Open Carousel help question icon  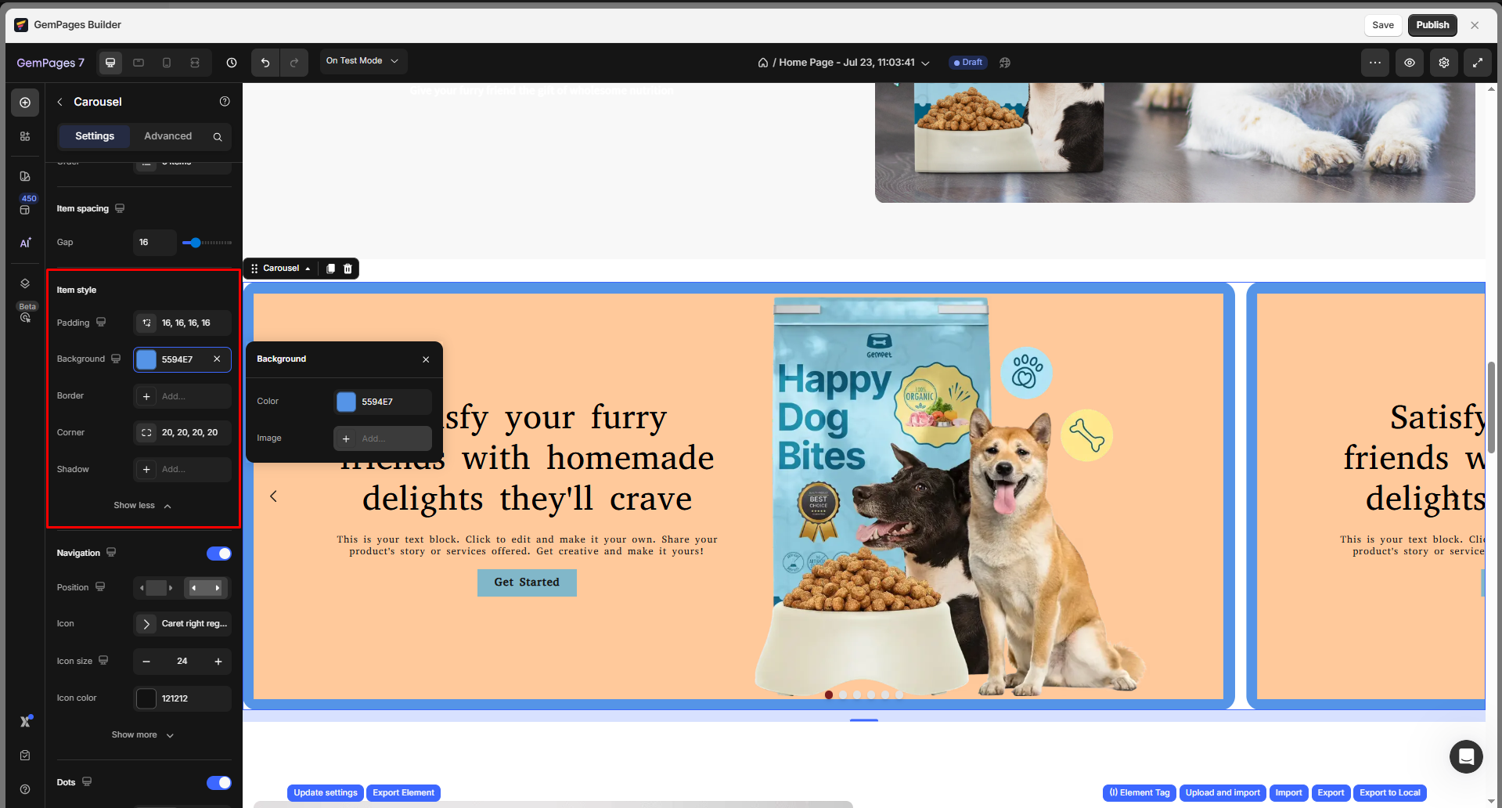(225, 101)
